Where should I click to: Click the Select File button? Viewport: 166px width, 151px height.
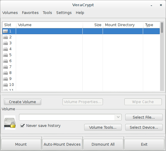point(144,117)
